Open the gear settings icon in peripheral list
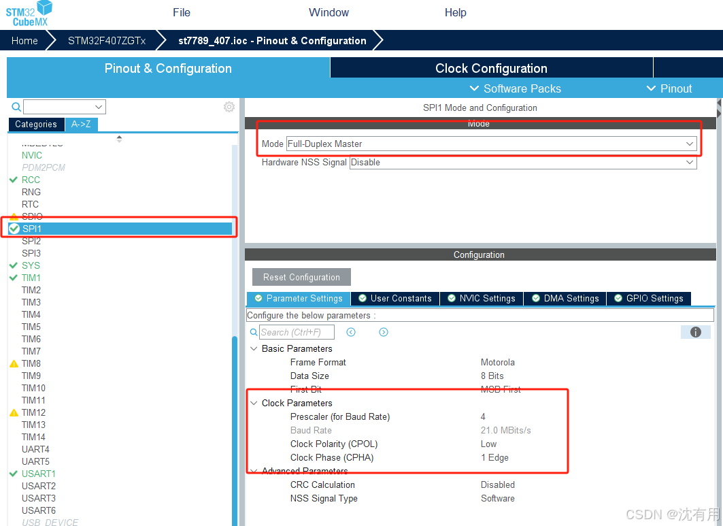 (229, 107)
